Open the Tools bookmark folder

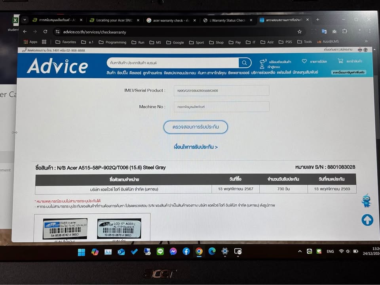[304, 42]
